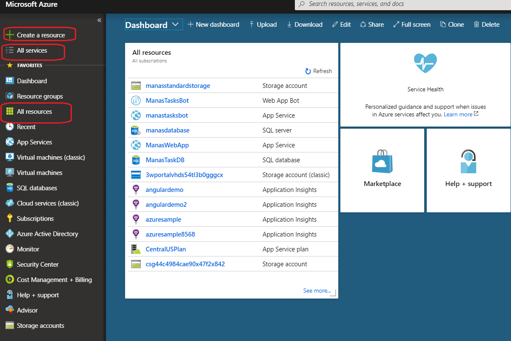Click the Help + support tile headset icon
This screenshot has height=341, width=511.
pos(468,161)
